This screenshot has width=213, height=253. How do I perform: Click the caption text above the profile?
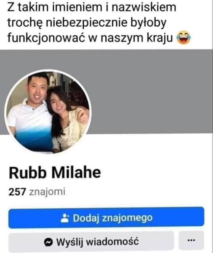pyautogui.click(x=99, y=22)
